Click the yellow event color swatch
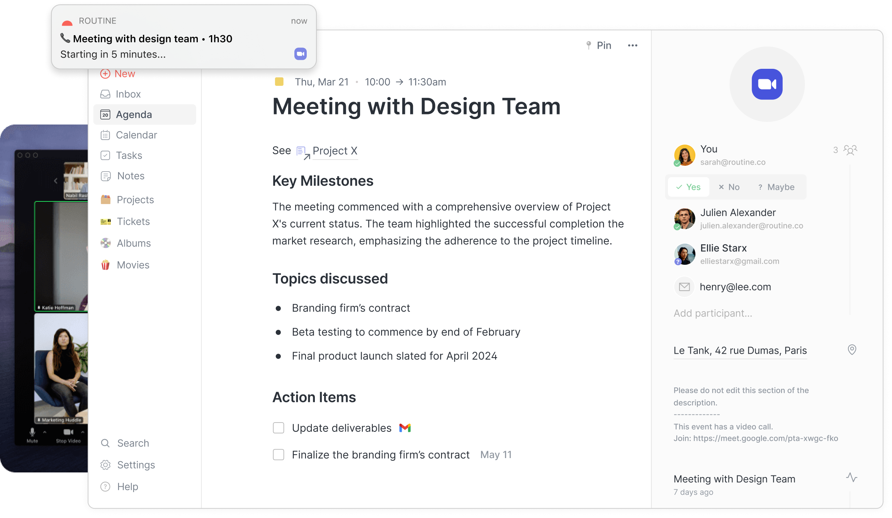892x518 pixels. coord(279,82)
